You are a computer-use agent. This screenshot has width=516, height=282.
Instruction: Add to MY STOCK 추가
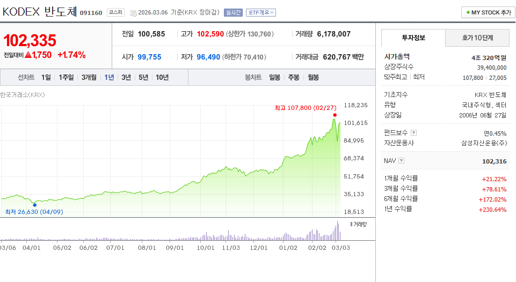click(488, 12)
